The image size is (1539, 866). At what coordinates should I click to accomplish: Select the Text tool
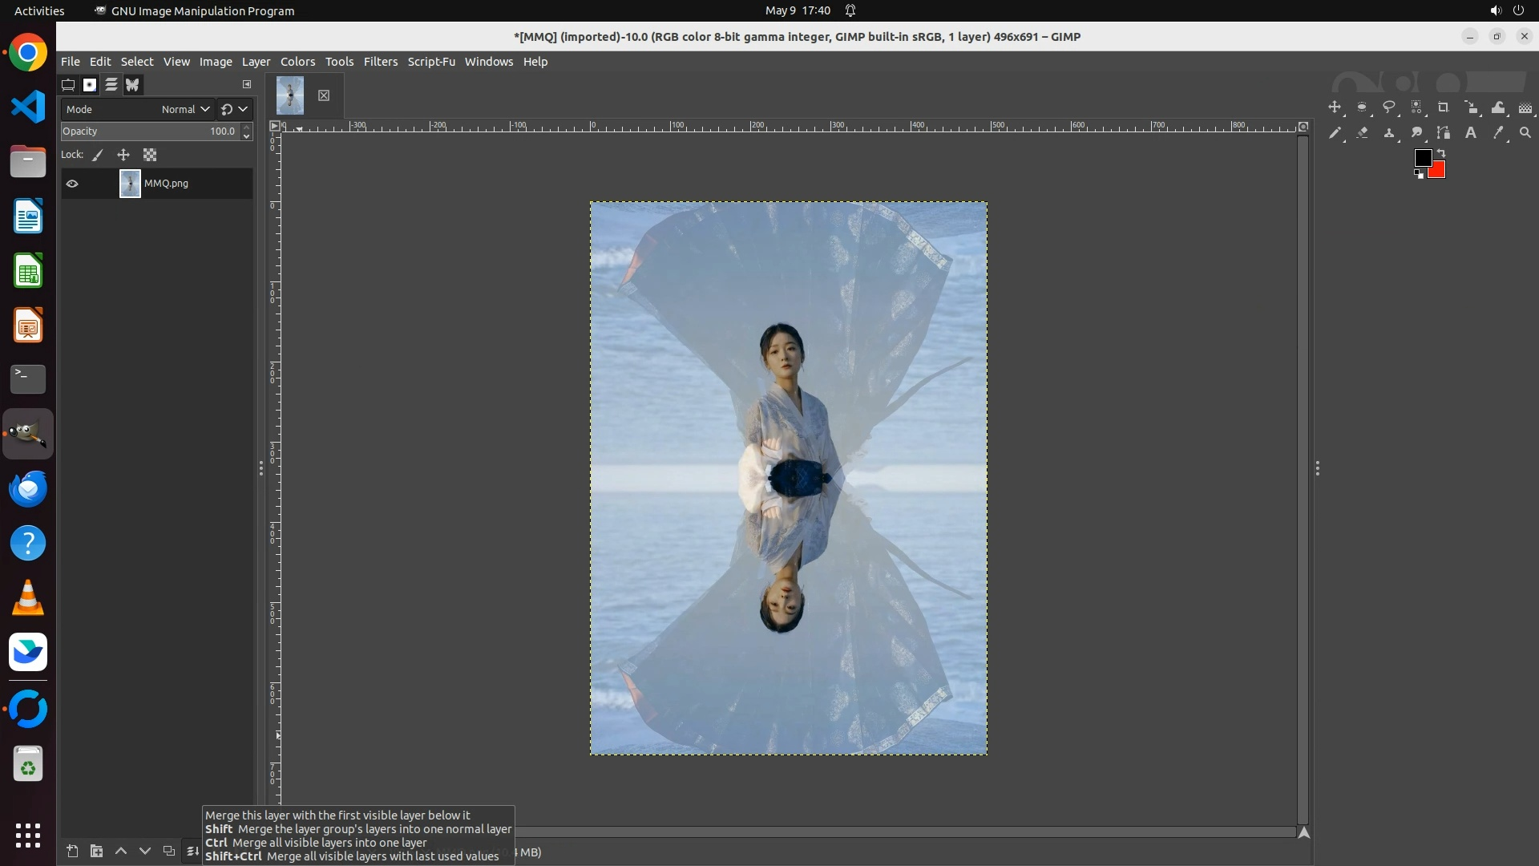click(x=1471, y=133)
